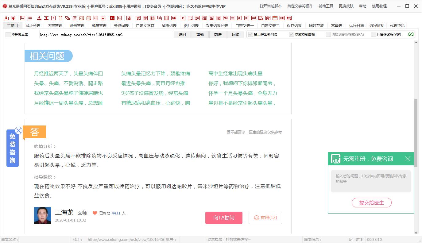Click the 检 glyph toolbar icon

153,18
